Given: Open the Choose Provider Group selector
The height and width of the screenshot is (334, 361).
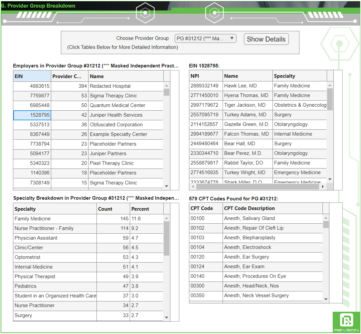Looking at the screenshot, I should click(205, 38).
